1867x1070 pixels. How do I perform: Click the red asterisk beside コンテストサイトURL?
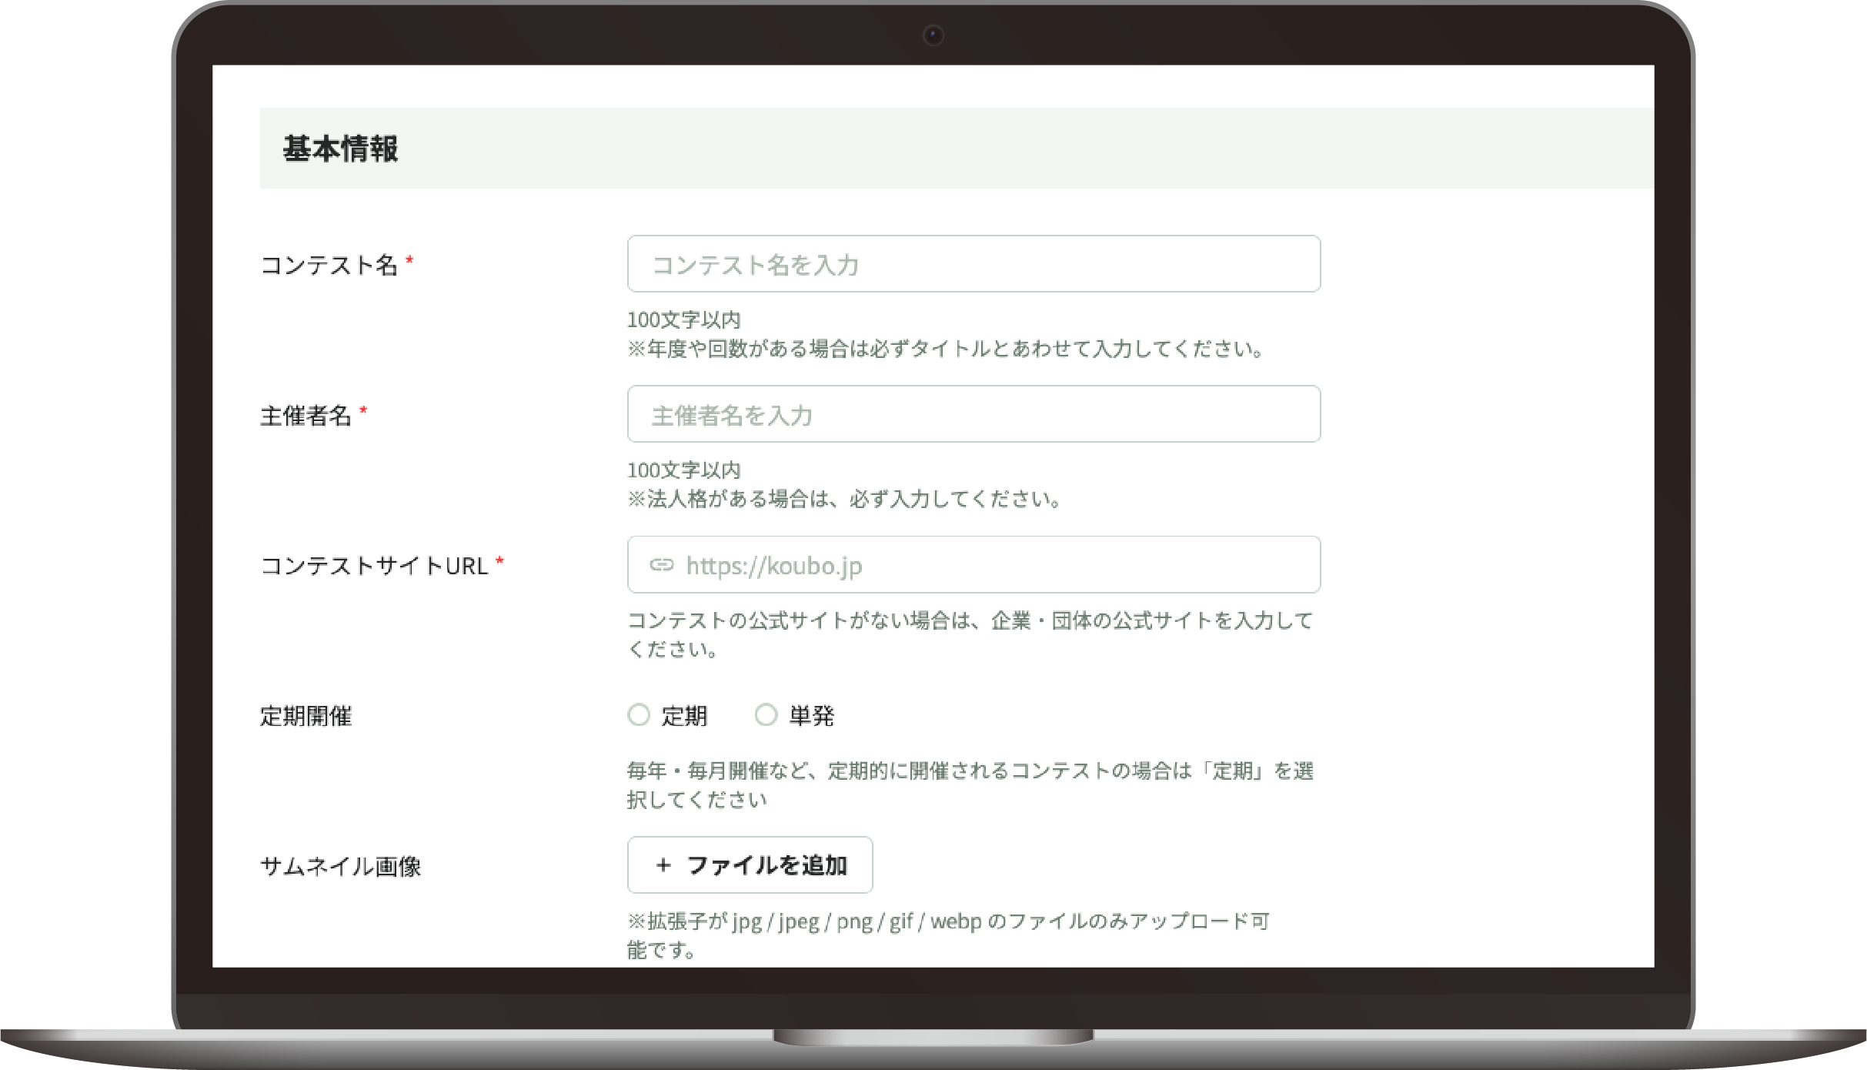499,561
